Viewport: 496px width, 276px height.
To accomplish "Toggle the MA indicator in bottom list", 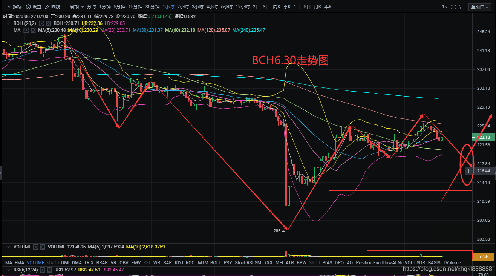I will [9, 263].
